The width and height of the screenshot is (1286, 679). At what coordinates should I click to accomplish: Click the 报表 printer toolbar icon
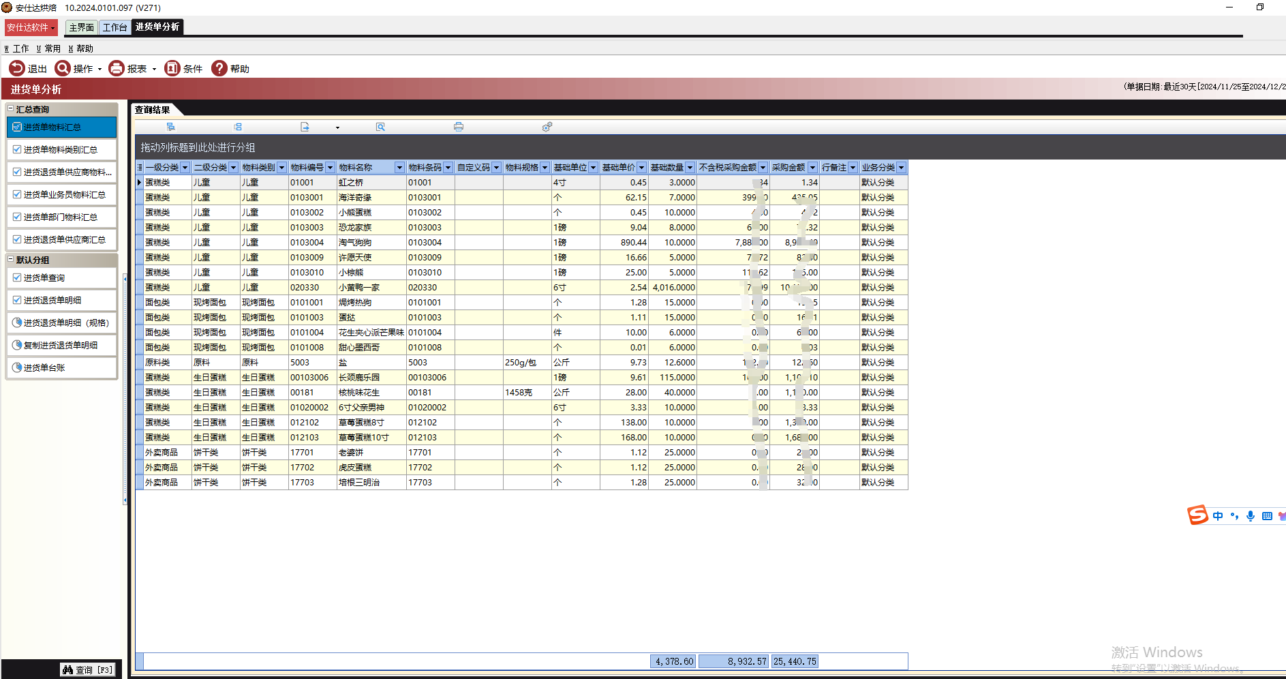click(x=117, y=68)
